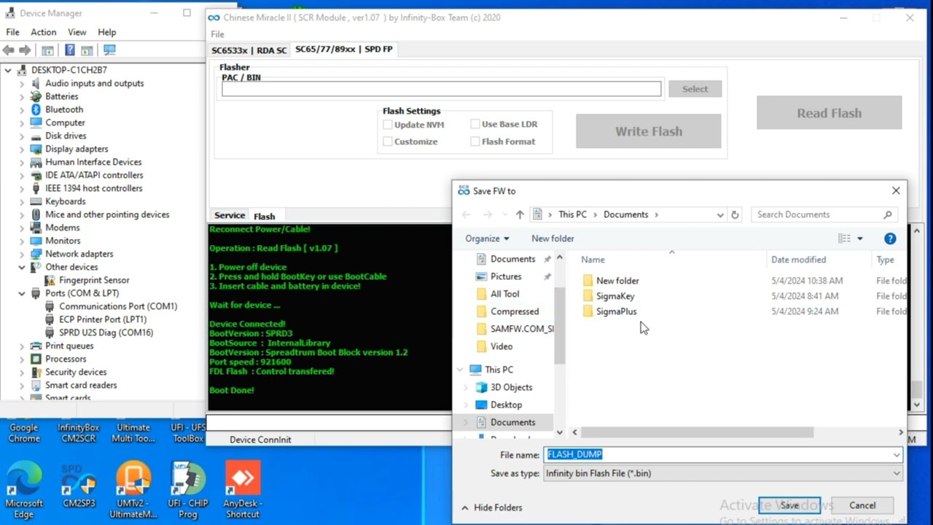Click the Up arrow in Save FW dialog

click(520, 215)
